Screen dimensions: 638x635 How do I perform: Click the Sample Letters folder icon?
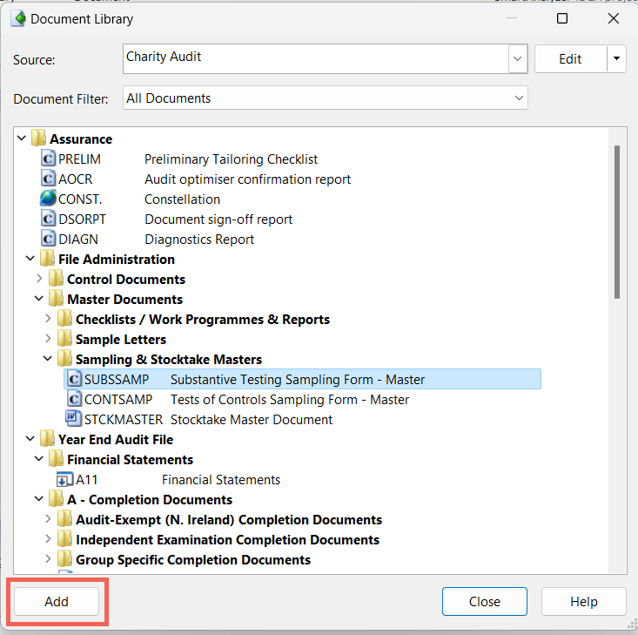click(64, 339)
